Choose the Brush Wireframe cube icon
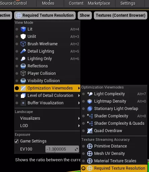149x172 pixels. pyautogui.click(x=23, y=44)
